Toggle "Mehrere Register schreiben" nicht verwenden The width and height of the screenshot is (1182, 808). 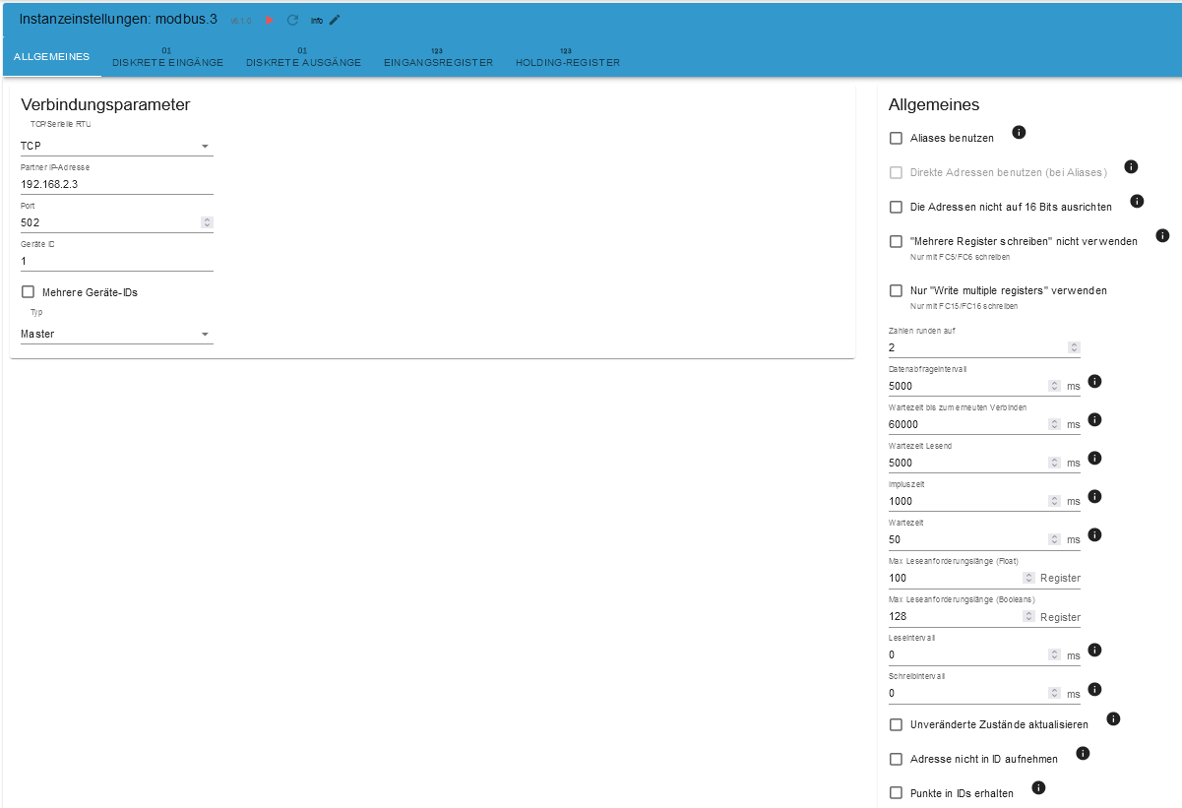896,241
